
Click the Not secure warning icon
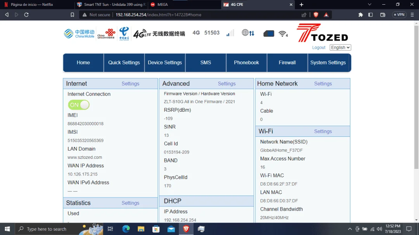(x=85, y=15)
